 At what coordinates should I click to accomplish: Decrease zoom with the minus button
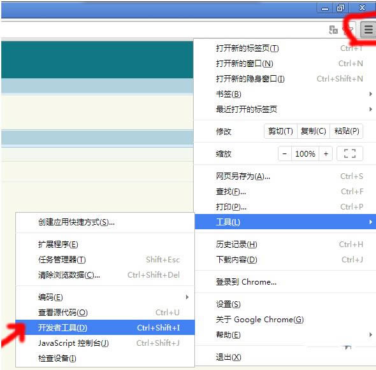[285, 153]
